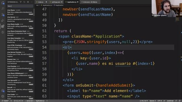Image resolution: width=182 pixels, height=102 pixels.
Task: Open the Manage gear icon
Action: 3,96
